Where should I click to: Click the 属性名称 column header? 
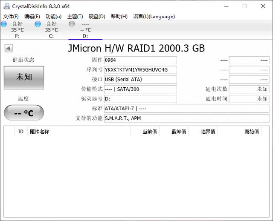point(78,132)
